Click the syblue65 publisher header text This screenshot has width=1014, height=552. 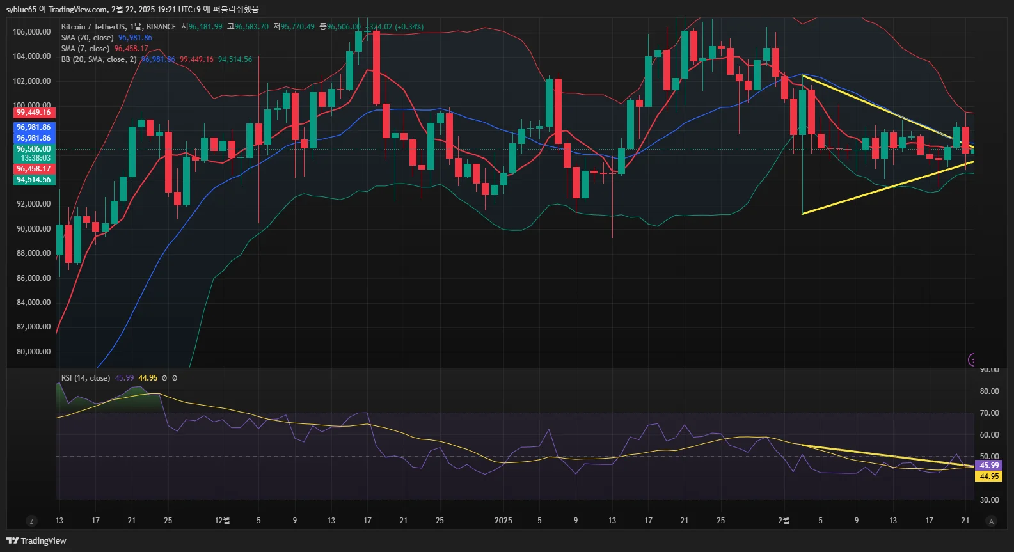point(21,9)
